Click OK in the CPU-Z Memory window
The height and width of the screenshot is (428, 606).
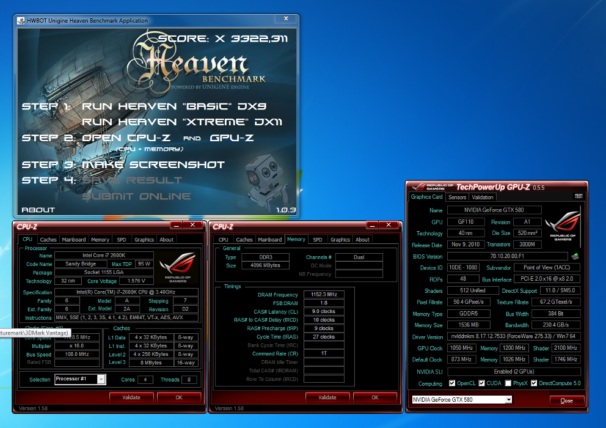click(x=375, y=397)
